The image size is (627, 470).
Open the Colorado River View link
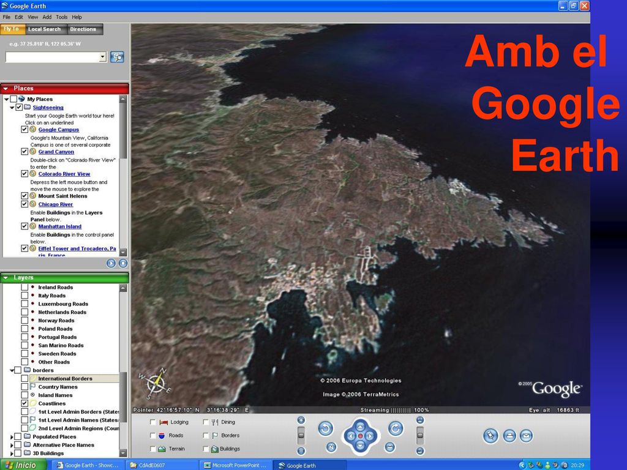[64, 174]
